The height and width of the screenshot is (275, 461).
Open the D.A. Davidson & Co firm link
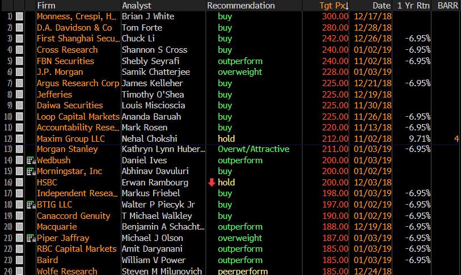[x=74, y=28]
